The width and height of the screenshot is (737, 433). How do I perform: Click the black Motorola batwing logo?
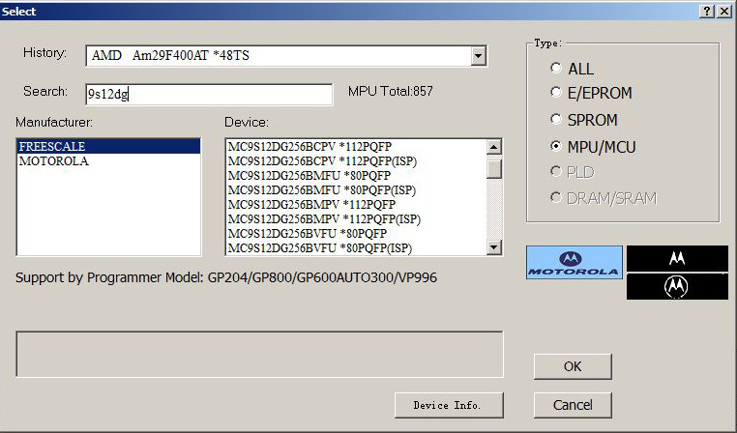tap(677, 258)
